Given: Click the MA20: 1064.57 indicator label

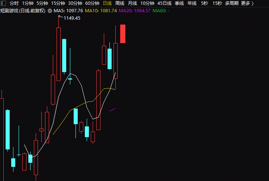Looking at the screenshot, I should (x=134, y=11).
